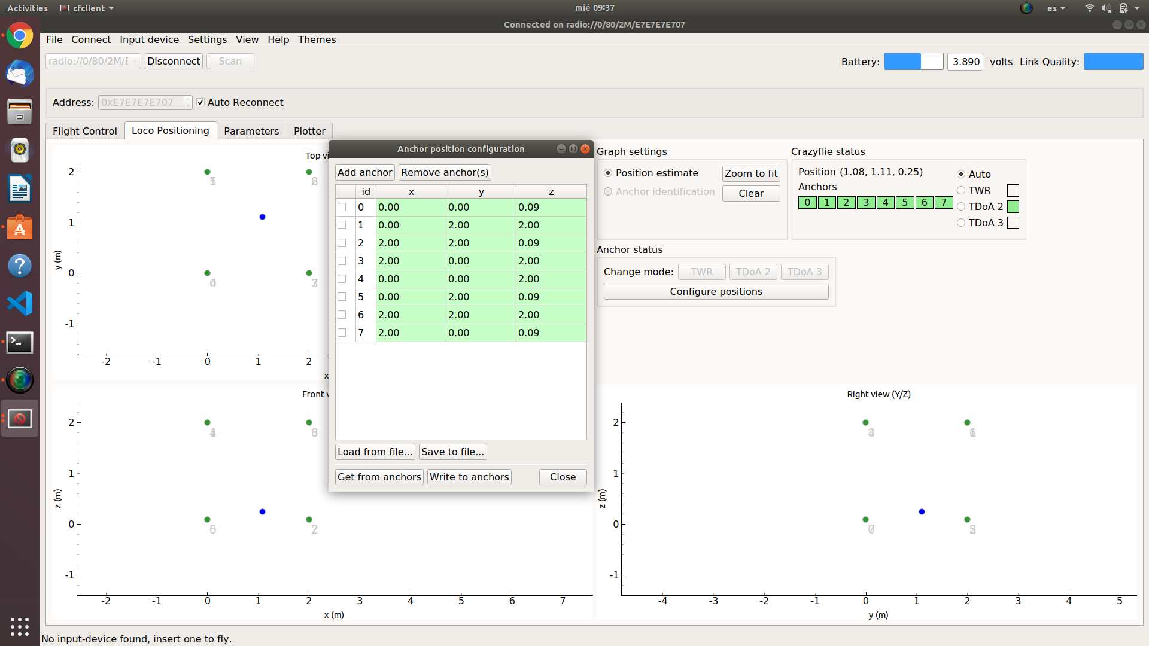
Task: Select the TDoA 2 radio button
Action: [961, 207]
